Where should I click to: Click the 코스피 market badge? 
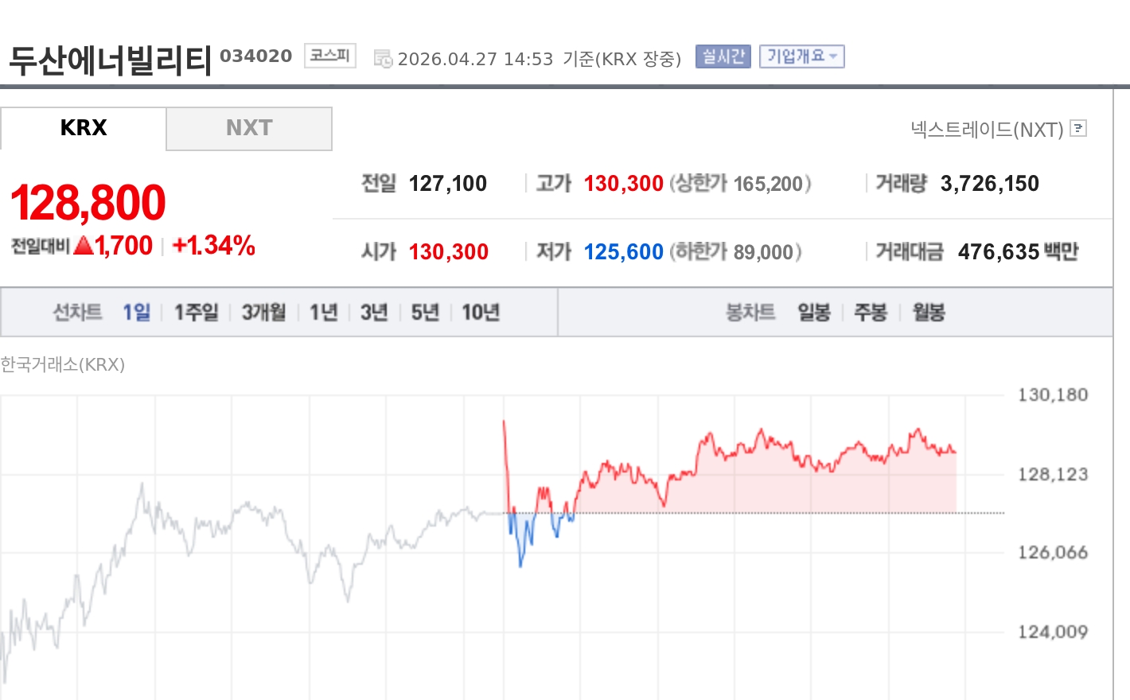329,56
